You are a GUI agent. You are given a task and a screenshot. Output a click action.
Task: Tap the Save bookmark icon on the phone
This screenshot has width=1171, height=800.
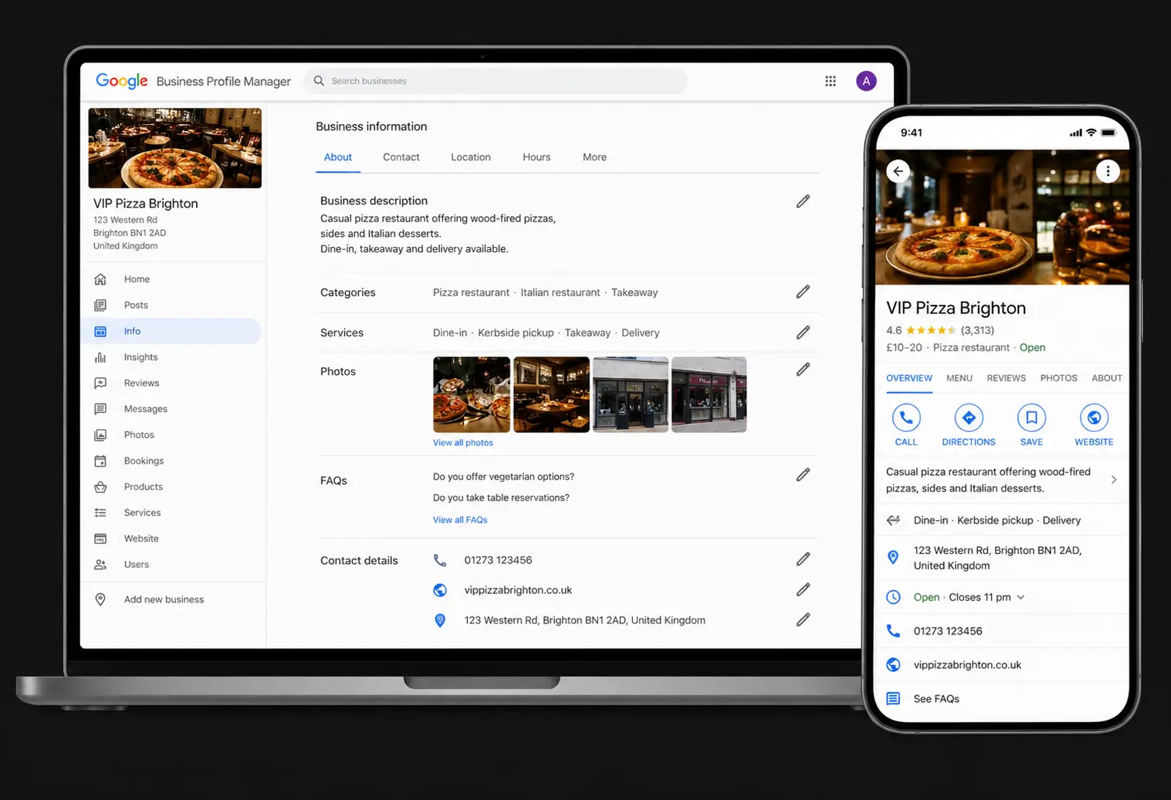click(x=1031, y=417)
